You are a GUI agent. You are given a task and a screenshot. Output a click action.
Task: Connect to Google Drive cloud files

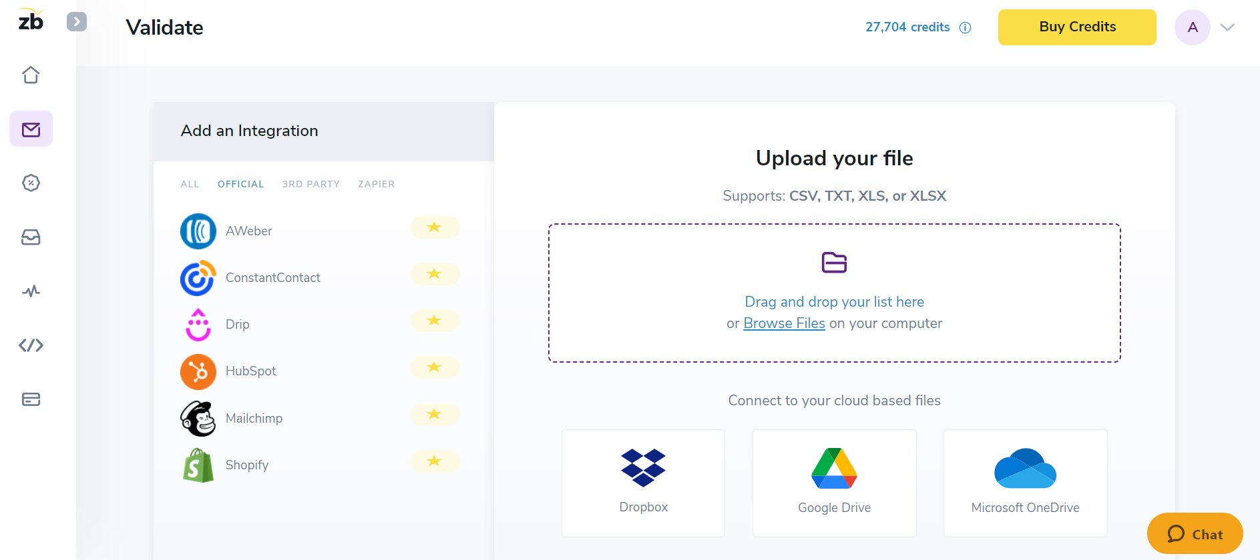pos(834,483)
